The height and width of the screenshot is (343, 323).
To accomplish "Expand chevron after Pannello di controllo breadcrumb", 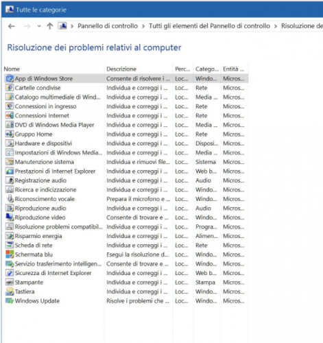I will point(143,26).
